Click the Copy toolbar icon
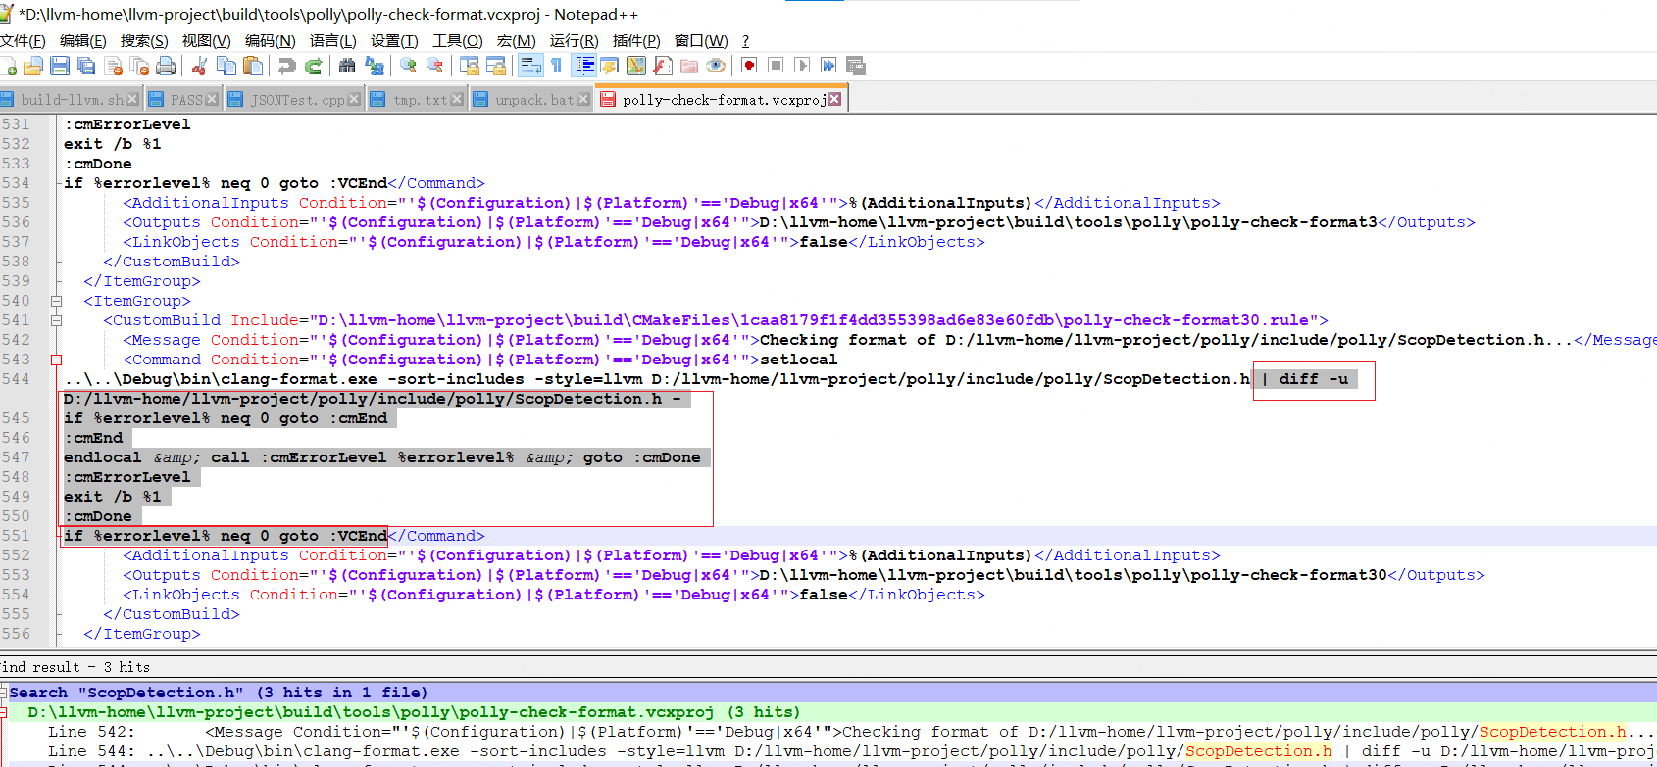 [x=226, y=66]
